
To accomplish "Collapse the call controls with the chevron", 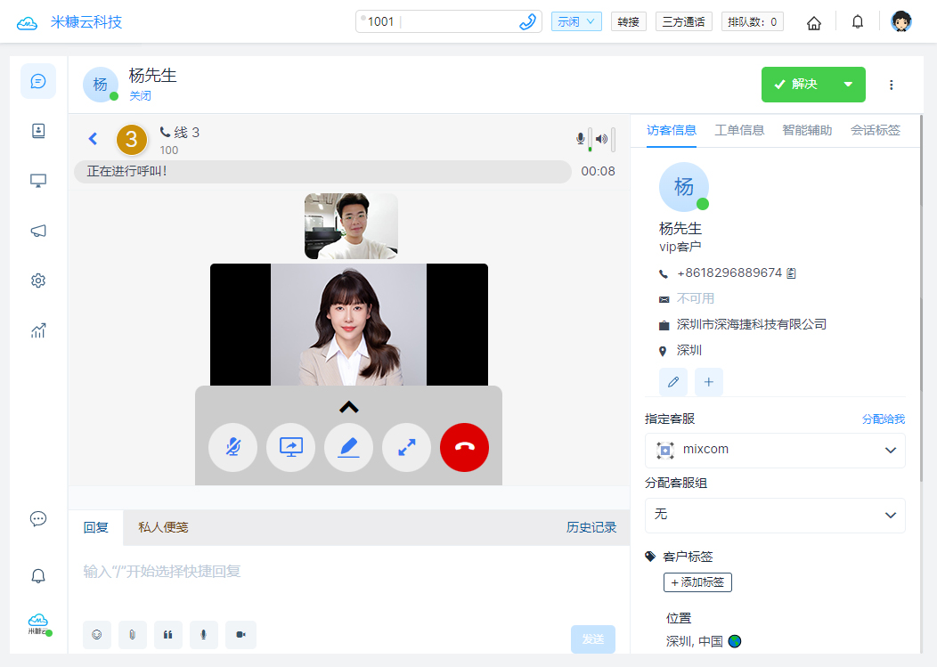I will pyautogui.click(x=348, y=406).
